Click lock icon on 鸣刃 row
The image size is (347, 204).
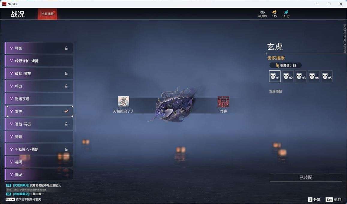[x=66, y=86]
